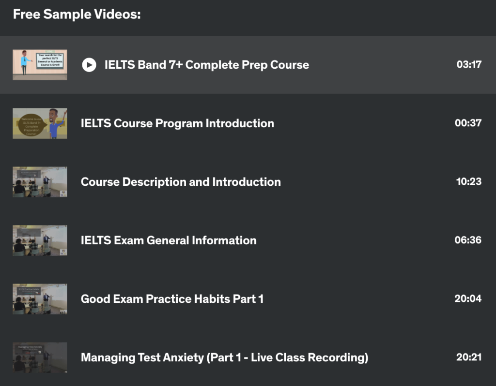This screenshot has height=386, width=496.
Task: Select Managing Test Anxiety Part 1 title
Action: pyautogui.click(x=225, y=357)
